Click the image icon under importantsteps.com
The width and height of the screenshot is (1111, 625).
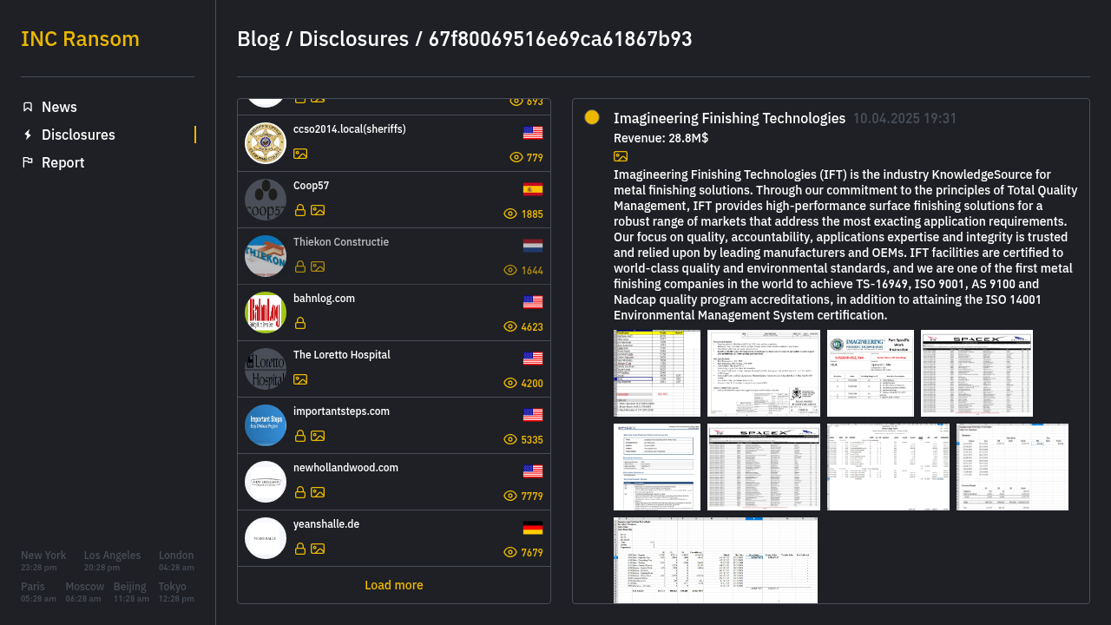[318, 436]
